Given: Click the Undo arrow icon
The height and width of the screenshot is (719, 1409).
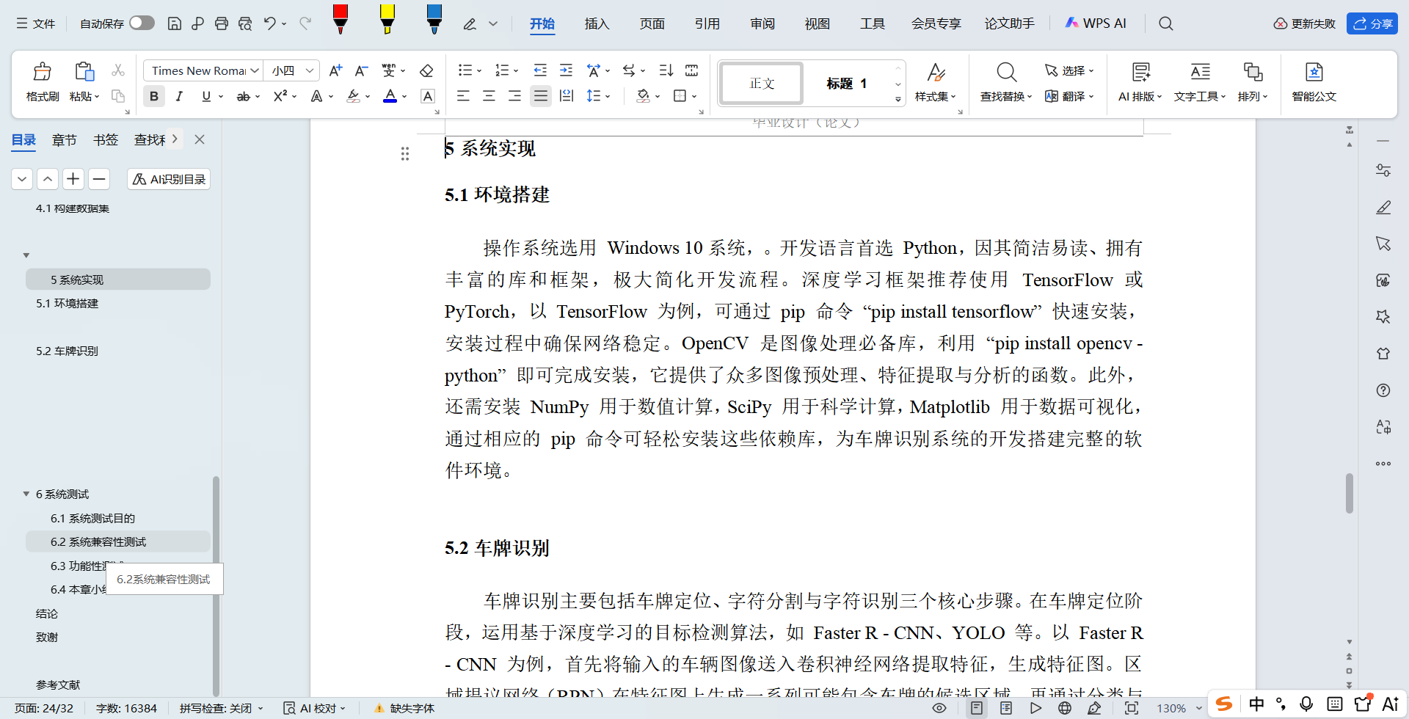Looking at the screenshot, I should (269, 23).
